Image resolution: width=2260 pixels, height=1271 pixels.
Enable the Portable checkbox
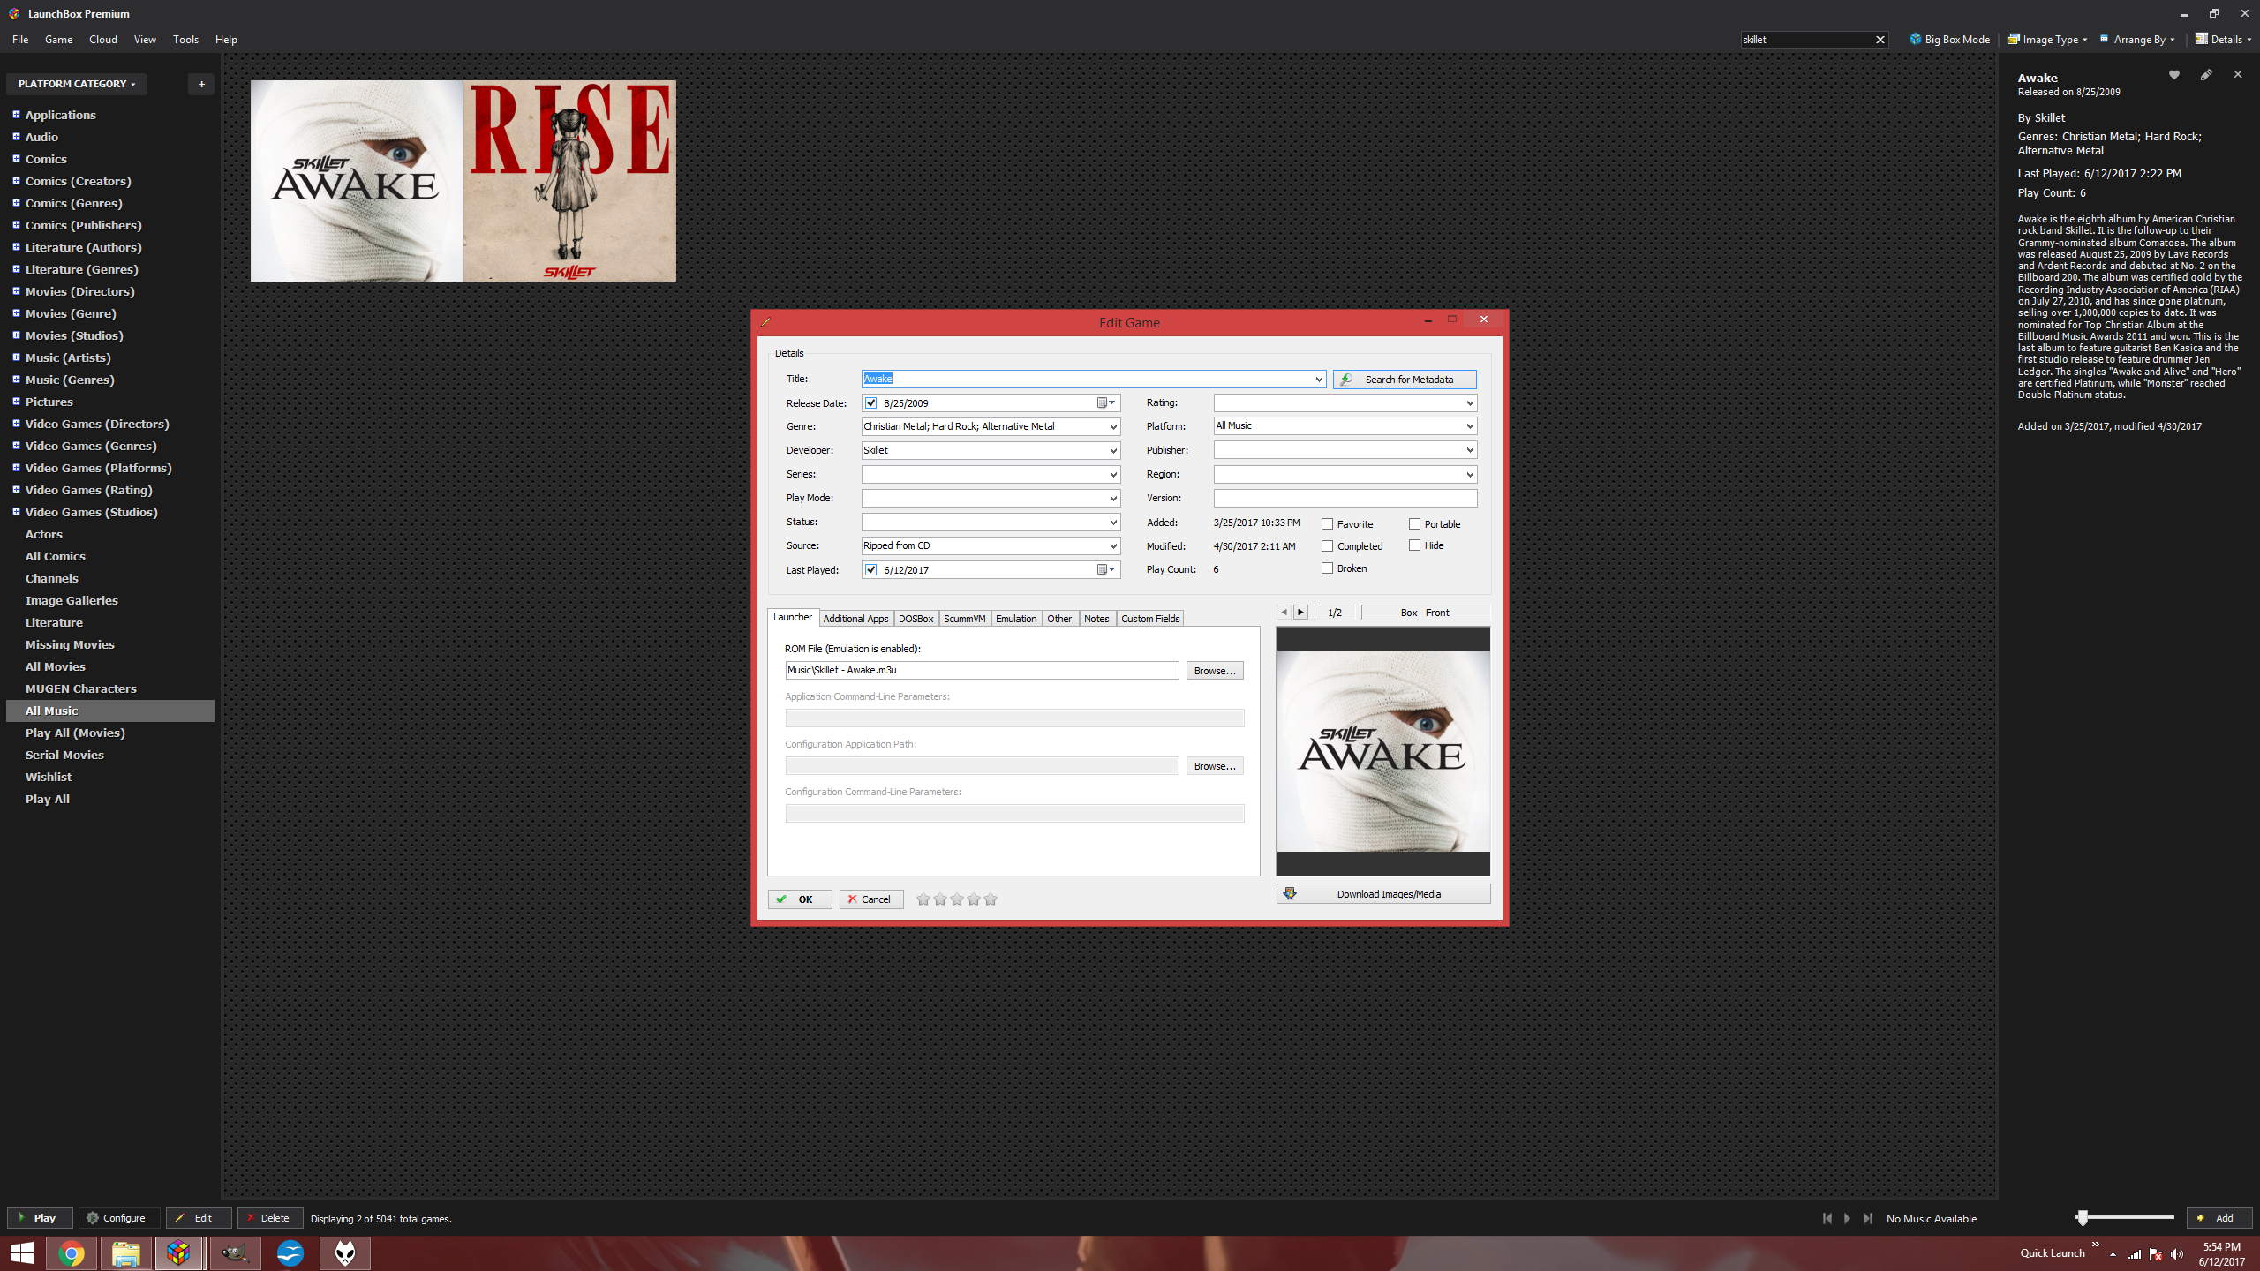point(1414,524)
